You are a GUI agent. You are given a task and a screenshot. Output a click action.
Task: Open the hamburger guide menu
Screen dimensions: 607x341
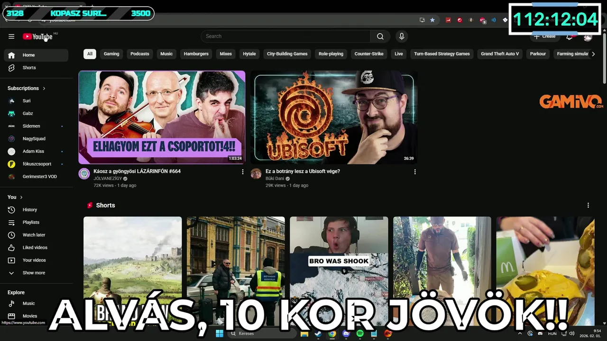(11, 36)
